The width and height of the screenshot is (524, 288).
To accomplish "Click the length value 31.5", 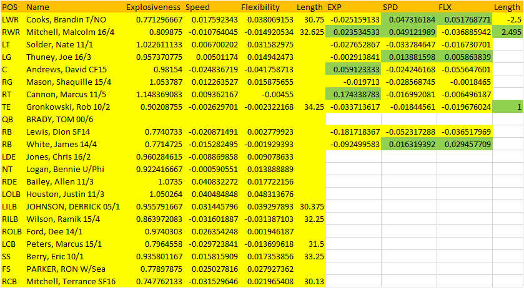I will tap(316, 244).
